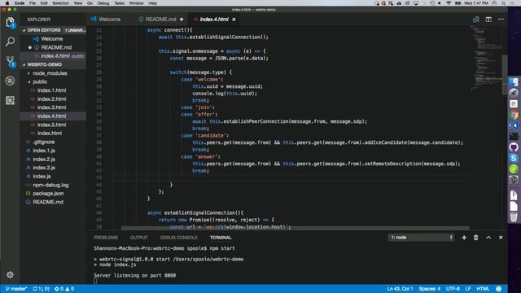
Task: Add a new terminal with plus icon
Action: [464, 238]
